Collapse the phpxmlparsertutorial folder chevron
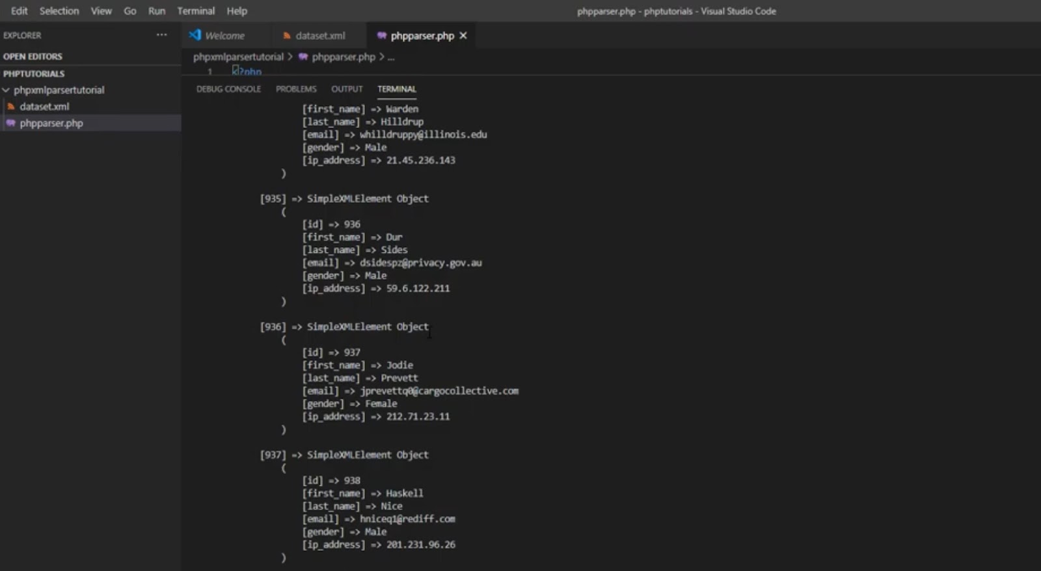Viewport: 1041px width, 571px height. click(6, 90)
